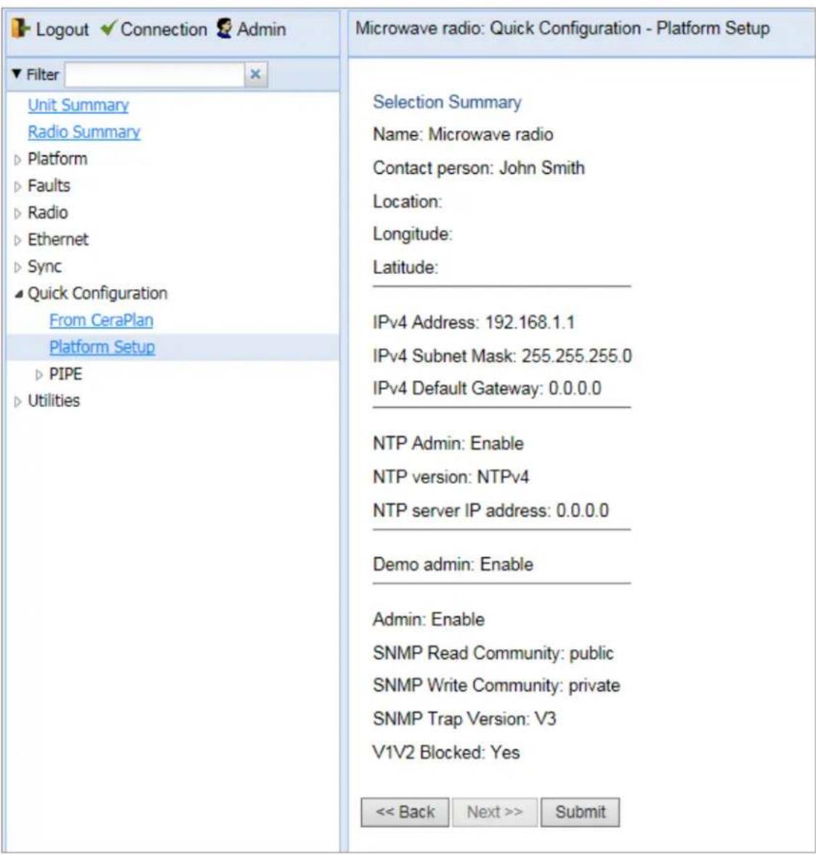Click the Logout text
Image resolution: width=816 pixels, height=855 pixels.
pyautogui.click(x=62, y=29)
